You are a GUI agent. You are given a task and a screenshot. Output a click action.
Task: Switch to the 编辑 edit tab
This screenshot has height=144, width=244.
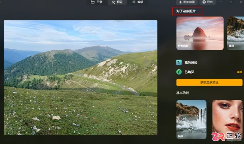(138, 2)
